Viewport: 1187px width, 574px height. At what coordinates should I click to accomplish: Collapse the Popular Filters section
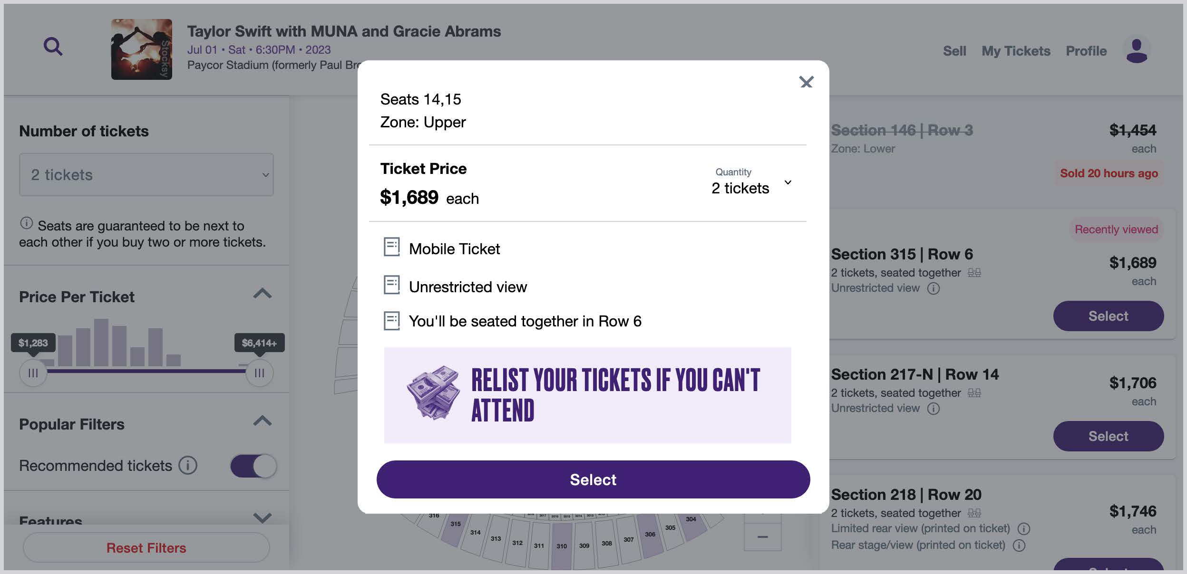pyautogui.click(x=262, y=421)
